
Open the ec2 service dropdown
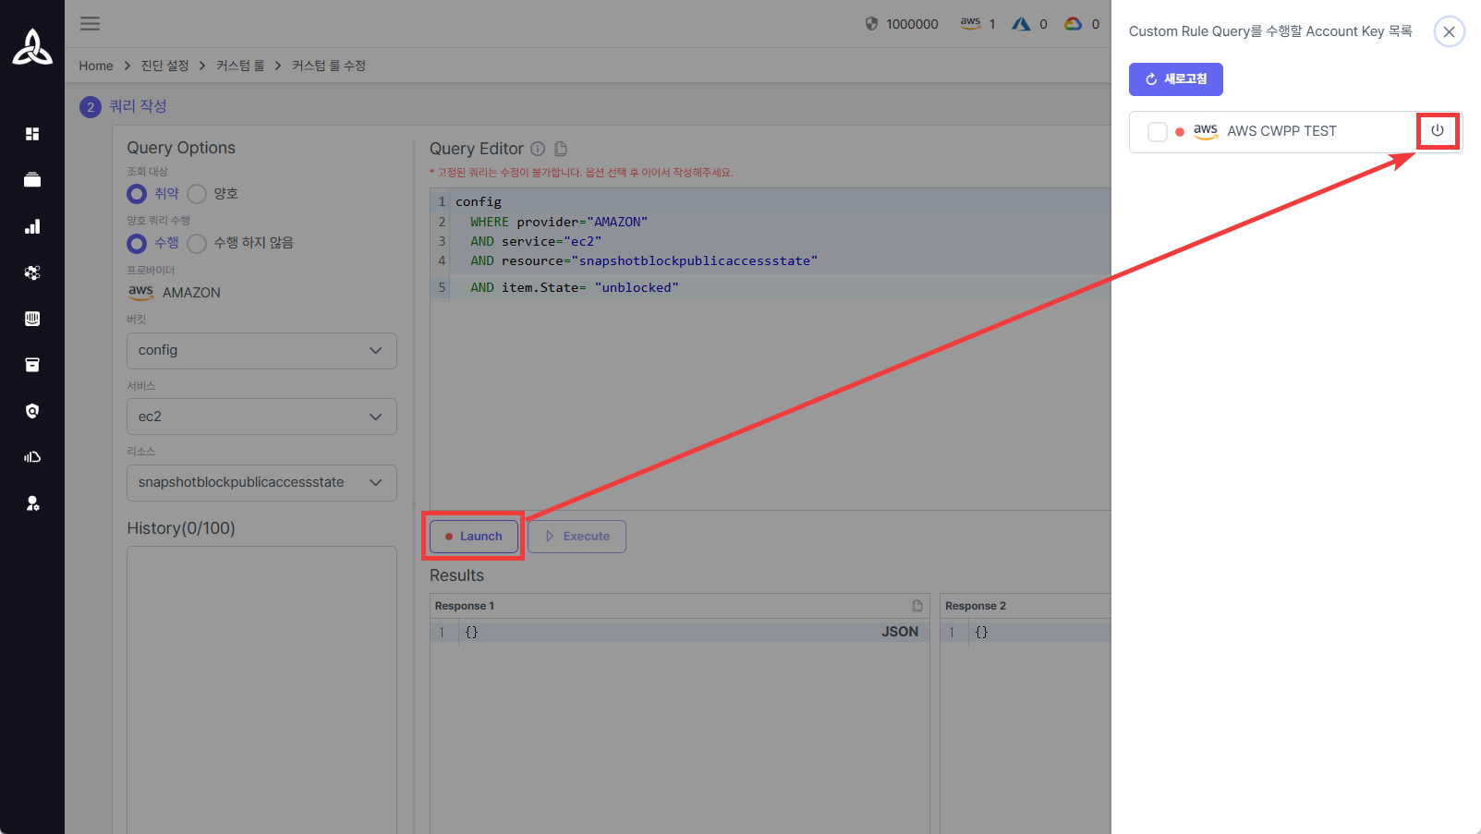(261, 417)
